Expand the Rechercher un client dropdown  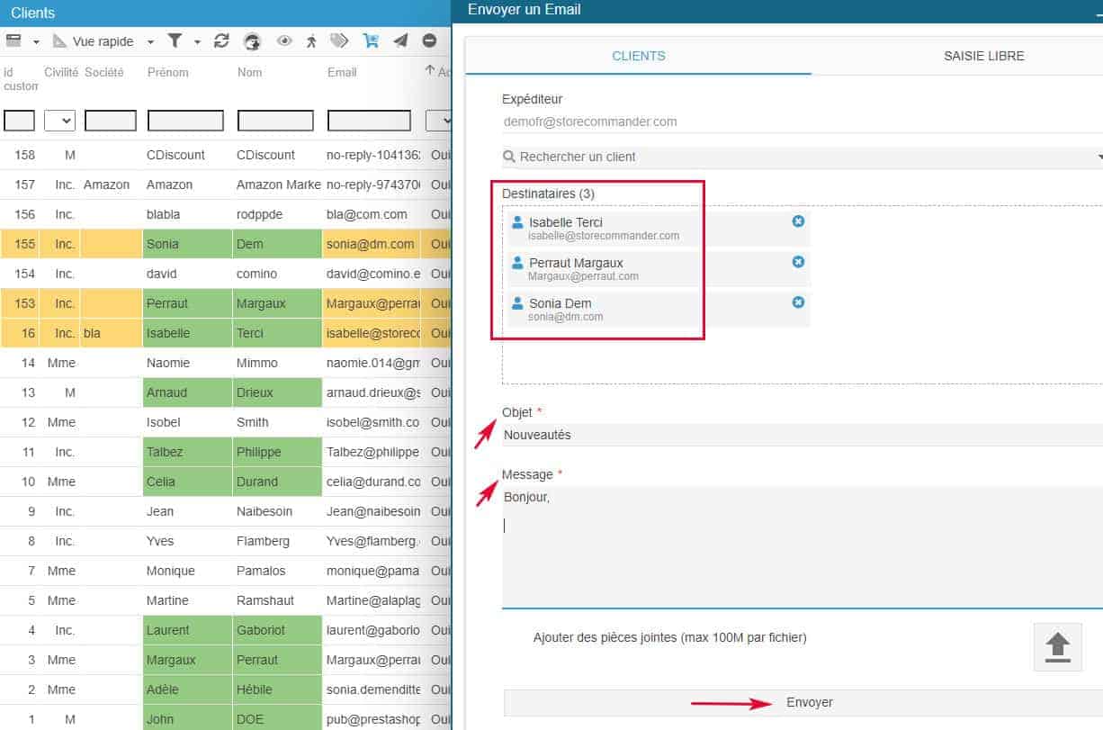1099,157
